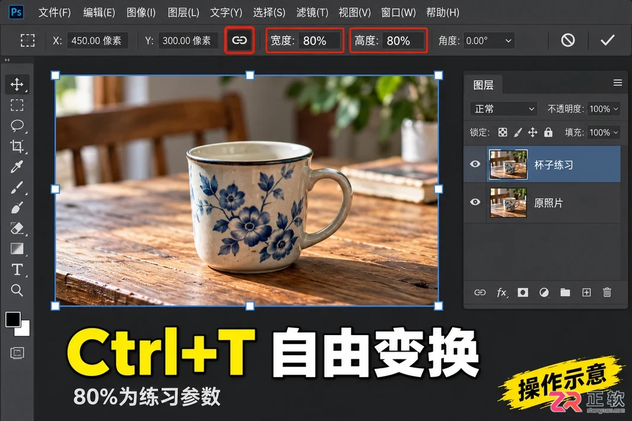
Task: Select the Type tool
Action: 17,270
